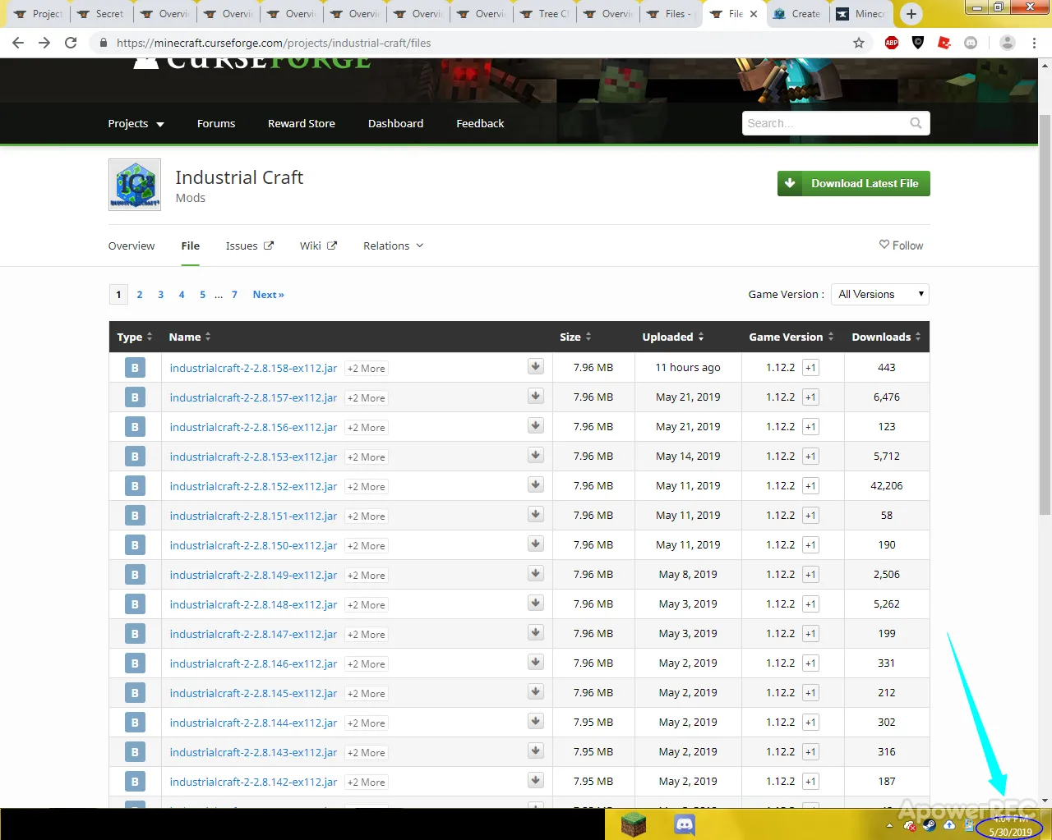This screenshot has height=840, width=1052.
Task: Sort files by the Game Version column
Action: pyautogui.click(x=791, y=337)
